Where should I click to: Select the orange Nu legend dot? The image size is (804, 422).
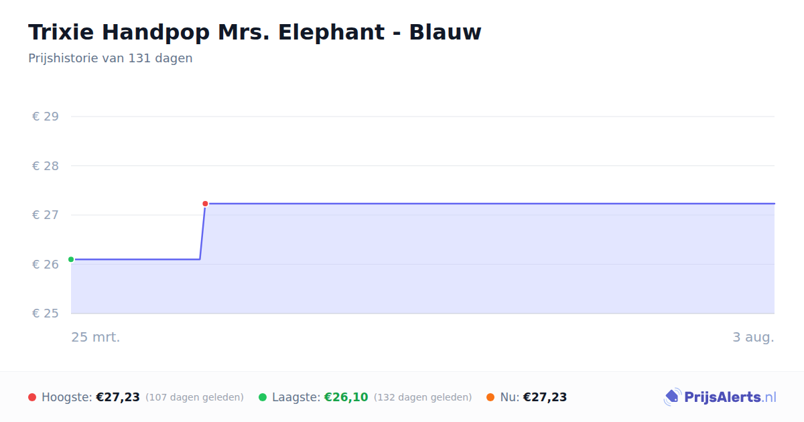[490, 397]
